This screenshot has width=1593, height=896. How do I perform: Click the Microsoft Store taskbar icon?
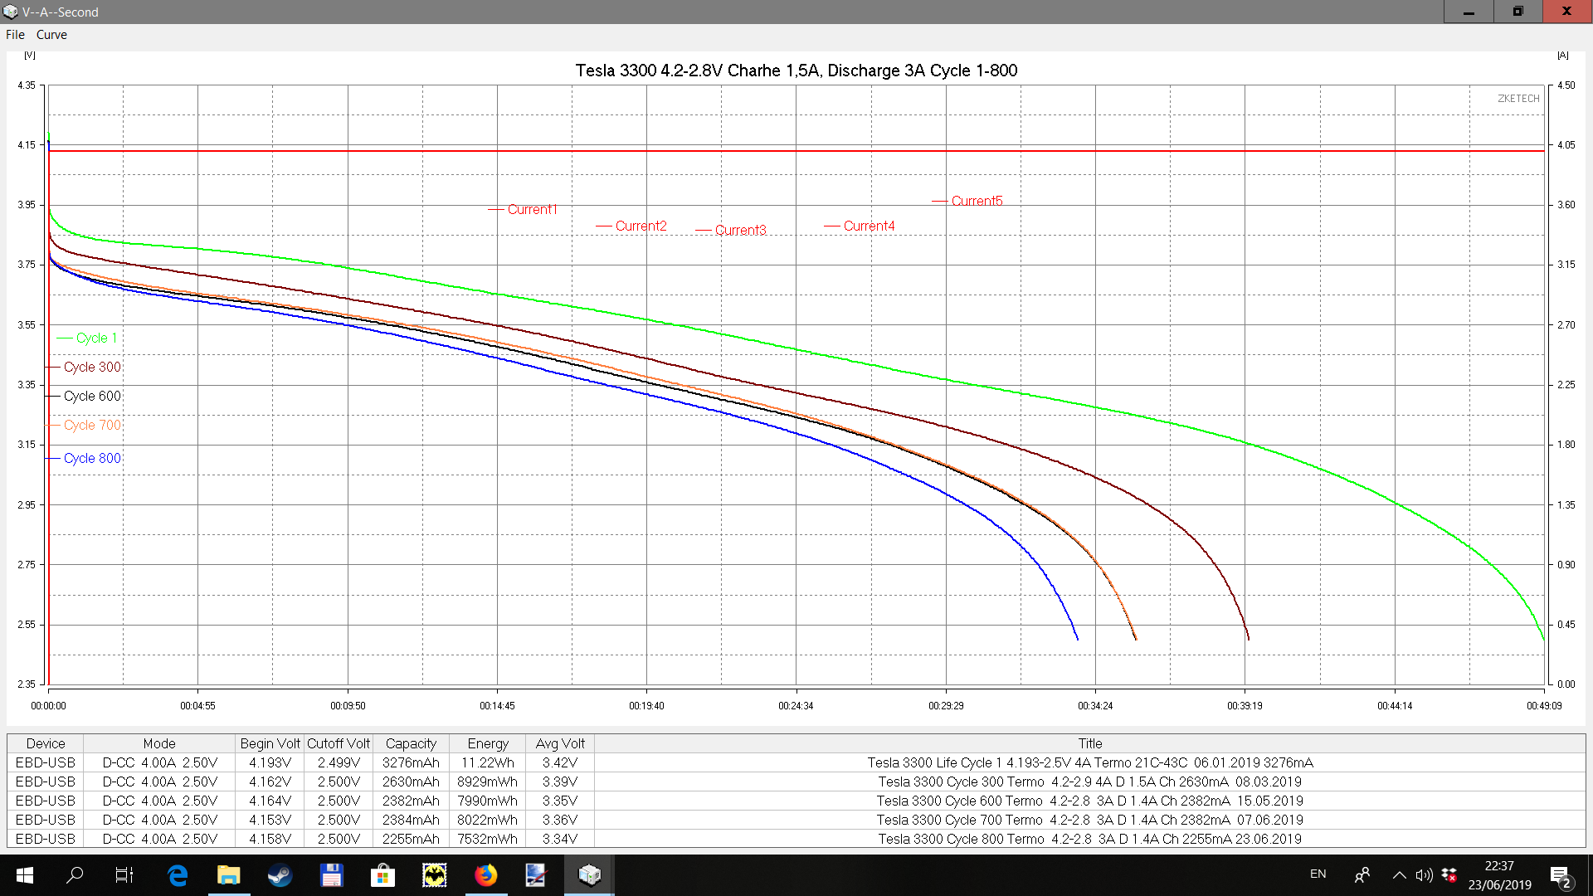[382, 875]
